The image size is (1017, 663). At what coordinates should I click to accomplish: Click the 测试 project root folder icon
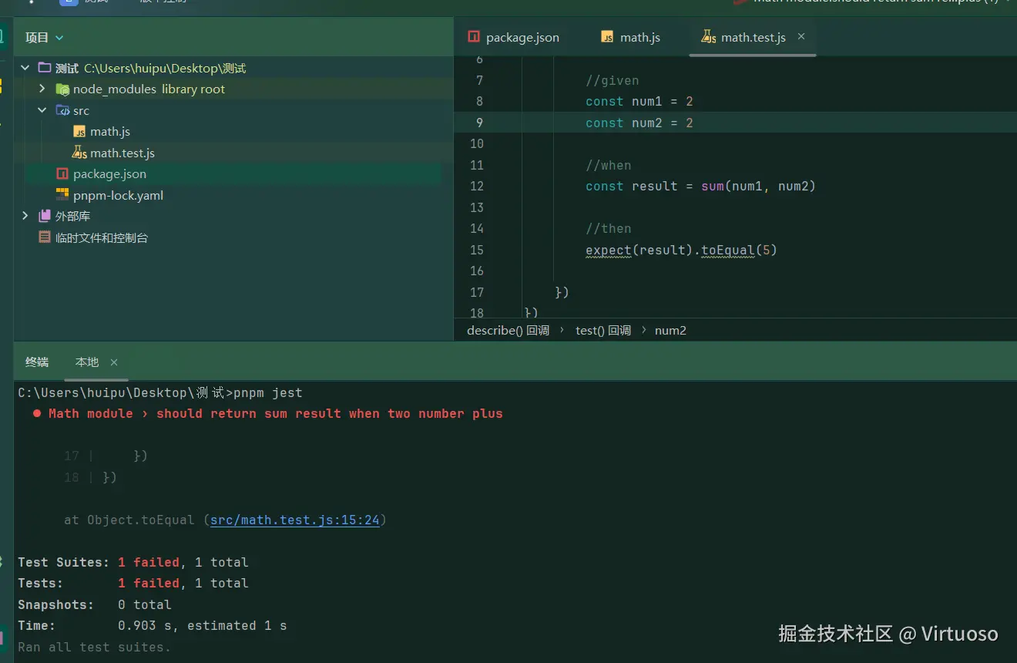[45, 68]
